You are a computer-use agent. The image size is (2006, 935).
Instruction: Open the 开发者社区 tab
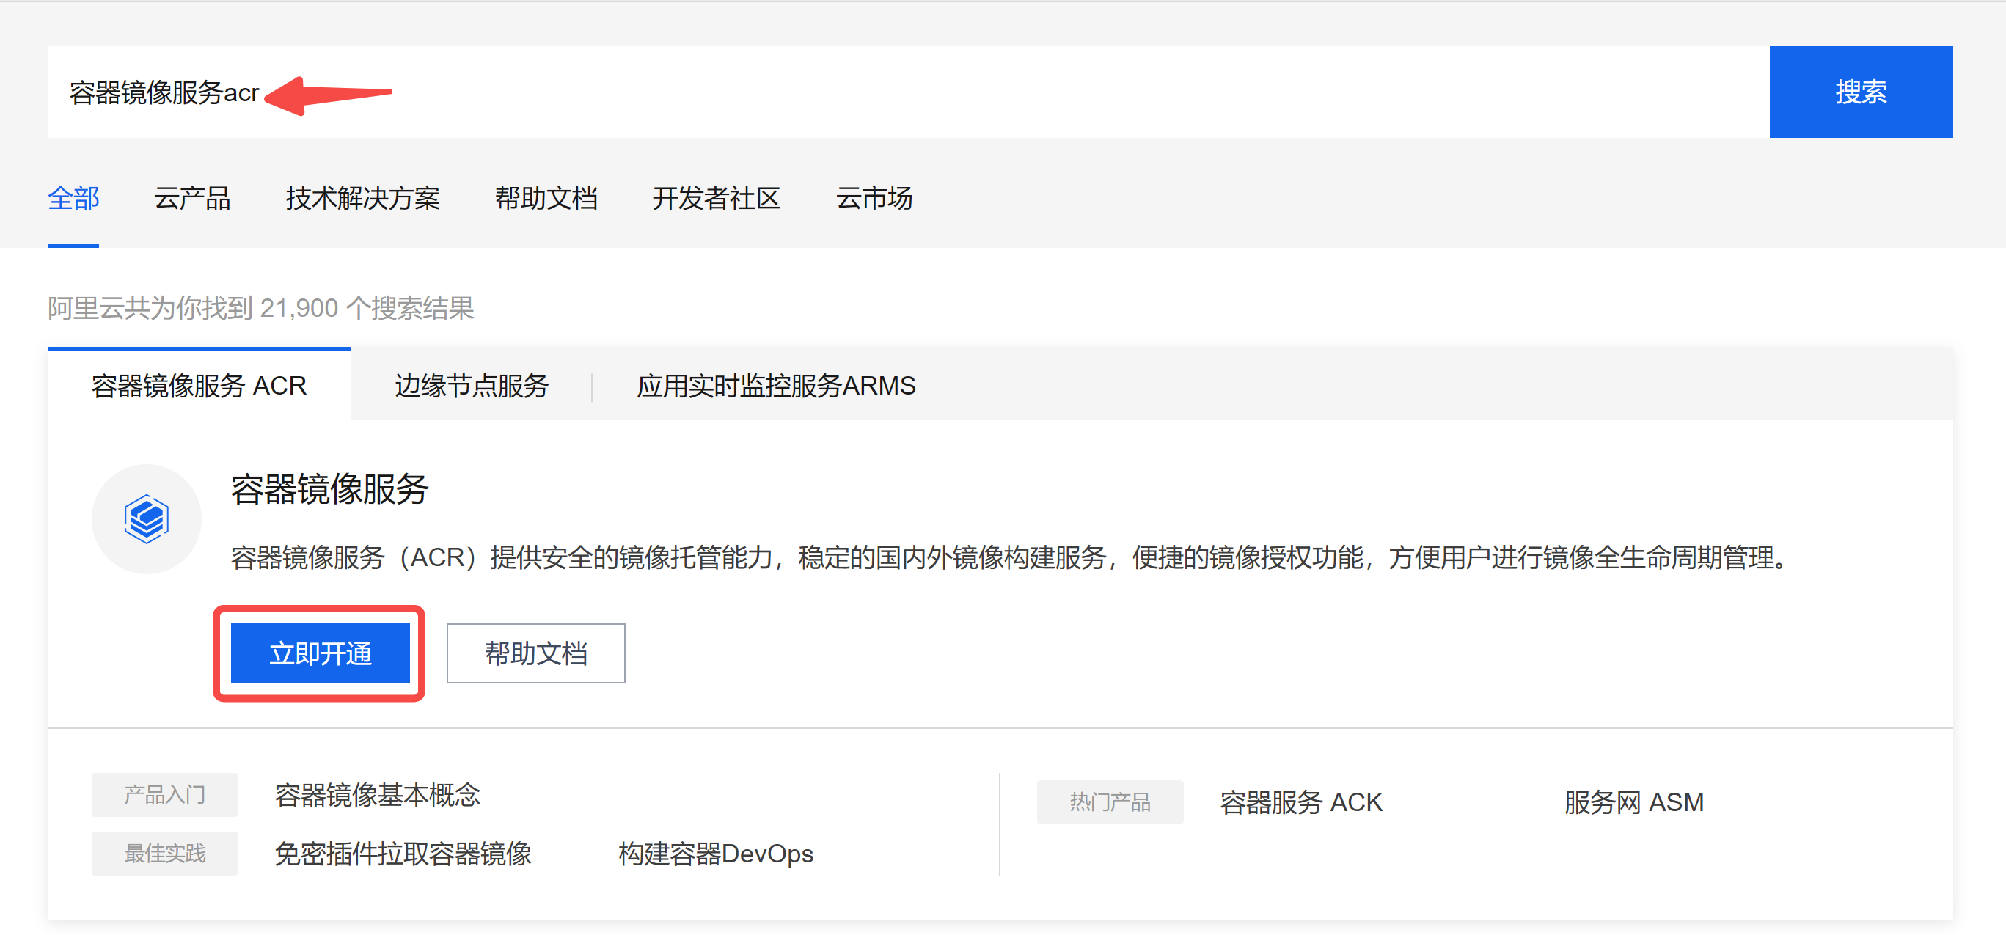tap(717, 199)
